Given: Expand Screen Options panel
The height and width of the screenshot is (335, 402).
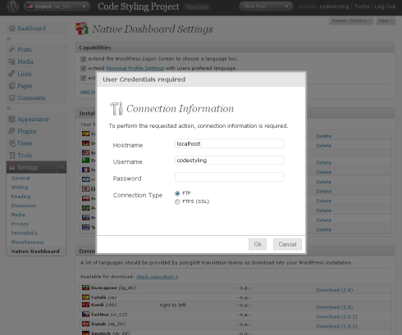Looking at the screenshot, I should point(351,20).
